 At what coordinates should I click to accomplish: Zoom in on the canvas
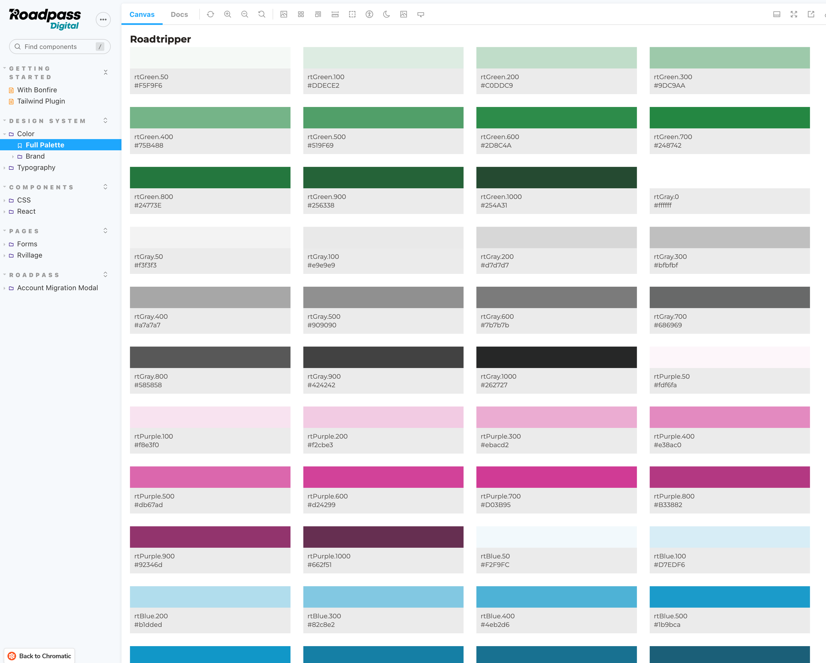pos(228,14)
